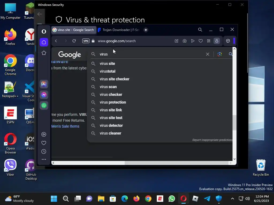This screenshot has height=205, width=274.
Task: Click the browser Back arrow
Action: 56,41
